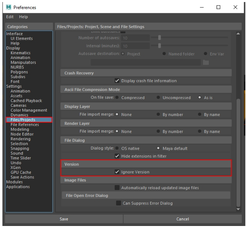Image resolution: width=247 pixels, height=228 pixels.
Task: Select By number for Render Layer merge
Action: point(158,131)
